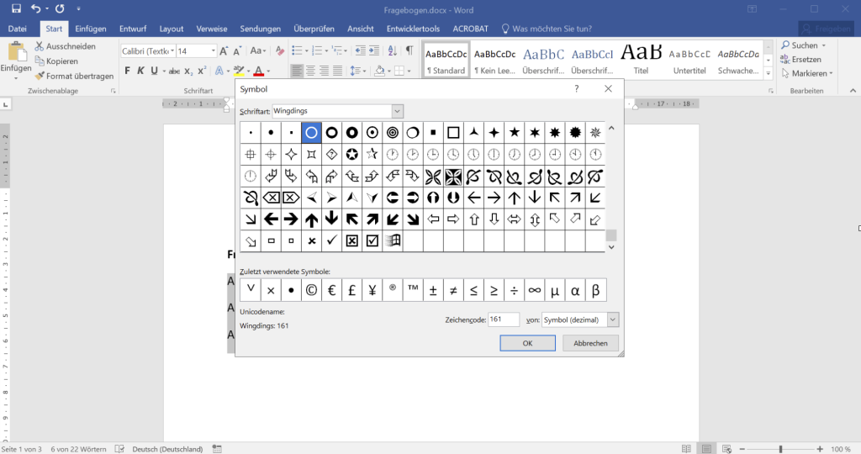This screenshot has height=454, width=861.
Task: Choose the beta letter in recent symbols
Action: 595,290
